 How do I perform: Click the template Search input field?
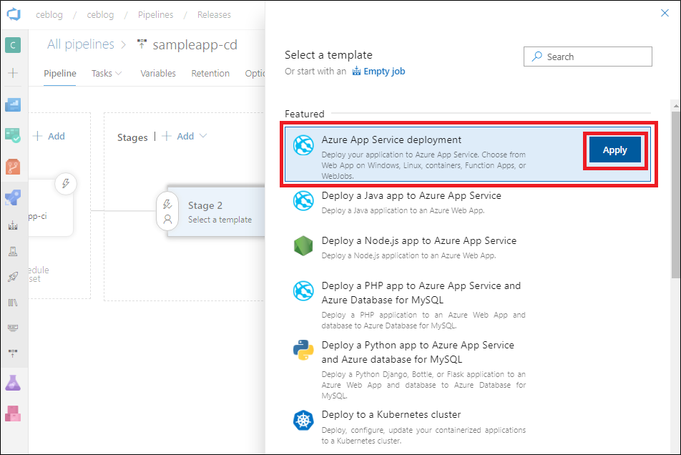coord(587,57)
